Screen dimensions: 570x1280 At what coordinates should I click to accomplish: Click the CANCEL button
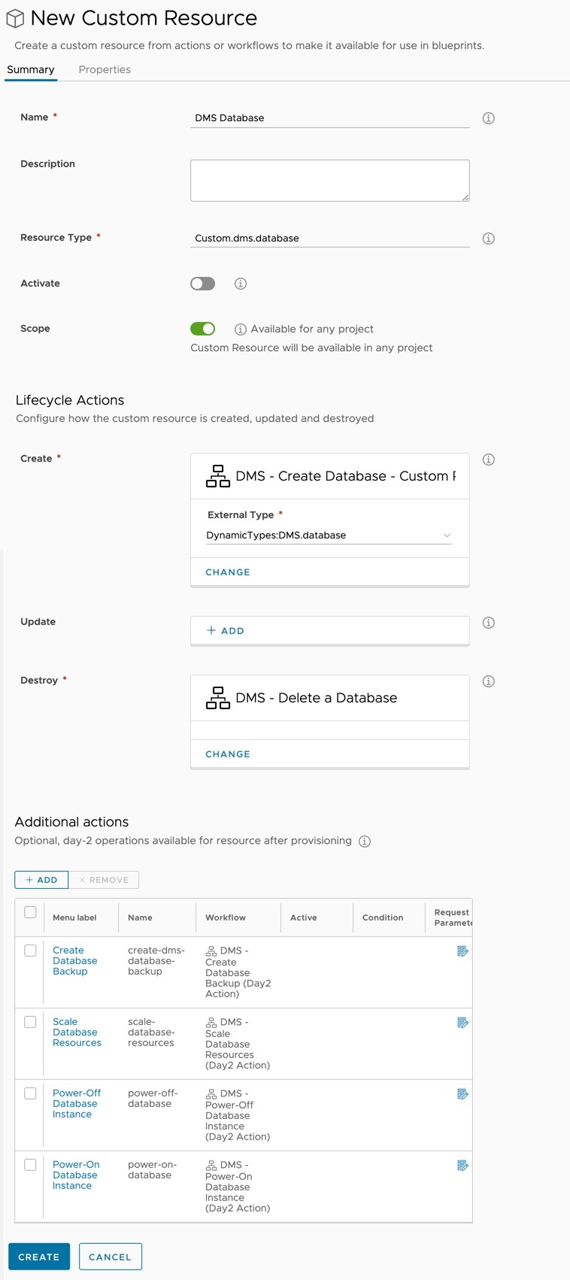[110, 1257]
